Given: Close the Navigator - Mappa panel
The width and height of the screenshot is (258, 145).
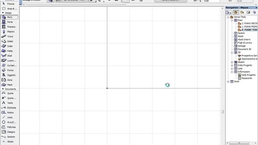Looking at the screenshot, I should click(x=256, y=8).
